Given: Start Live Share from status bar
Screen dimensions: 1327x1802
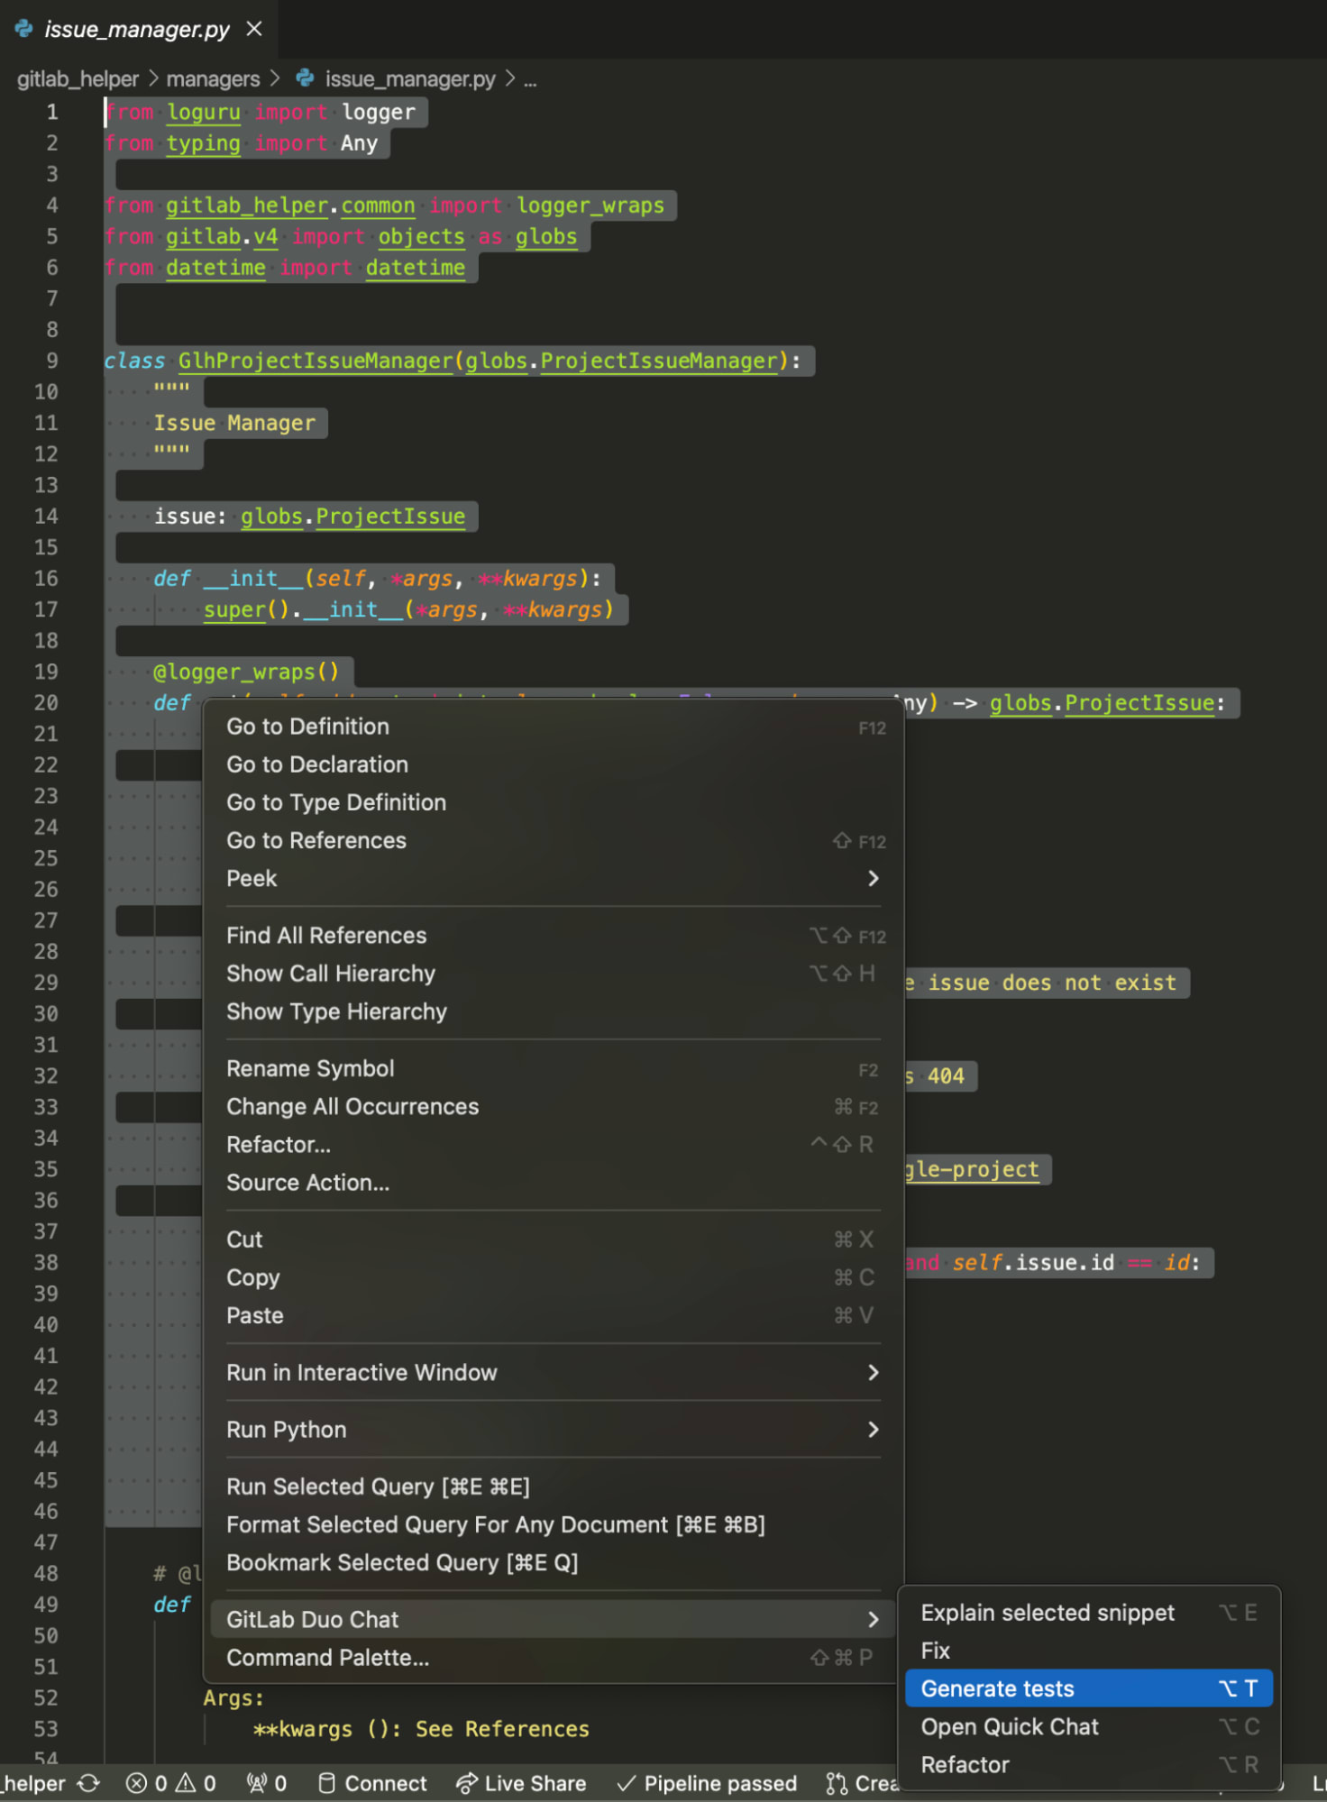Looking at the screenshot, I should (x=521, y=1783).
